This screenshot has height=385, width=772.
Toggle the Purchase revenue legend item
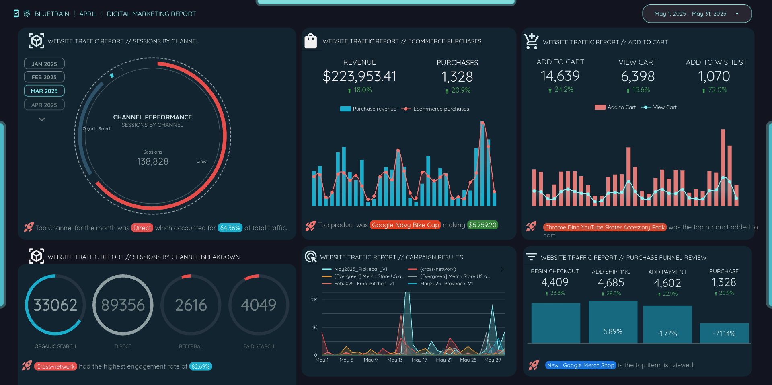368,109
